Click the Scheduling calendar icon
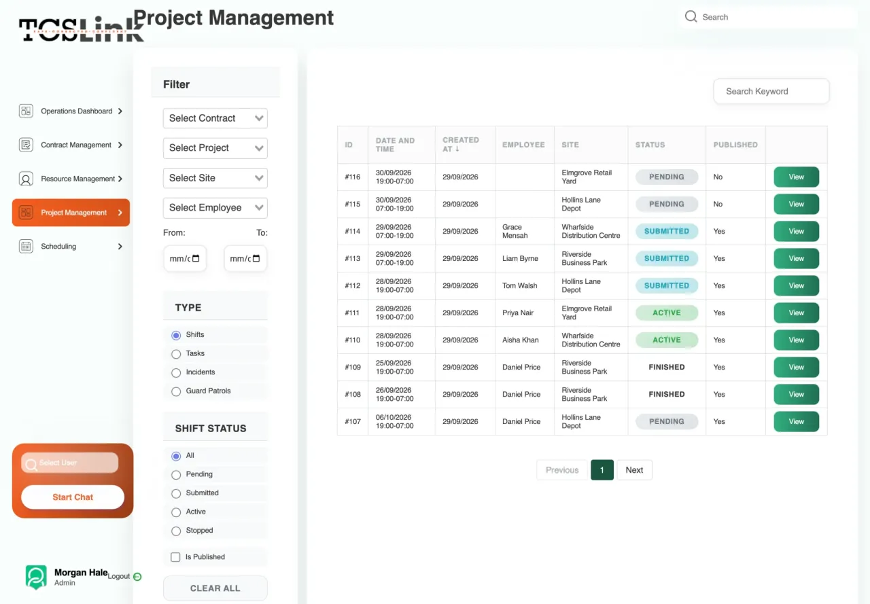Viewport: 870px width, 604px height. pyautogui.click(x=26, y=247)
